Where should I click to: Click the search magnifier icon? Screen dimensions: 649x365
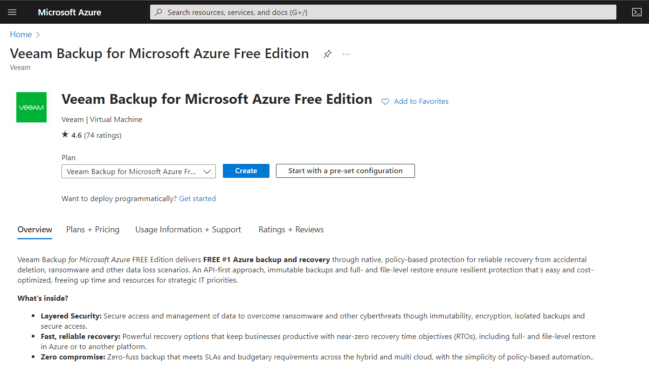click(x=159, y=12)
